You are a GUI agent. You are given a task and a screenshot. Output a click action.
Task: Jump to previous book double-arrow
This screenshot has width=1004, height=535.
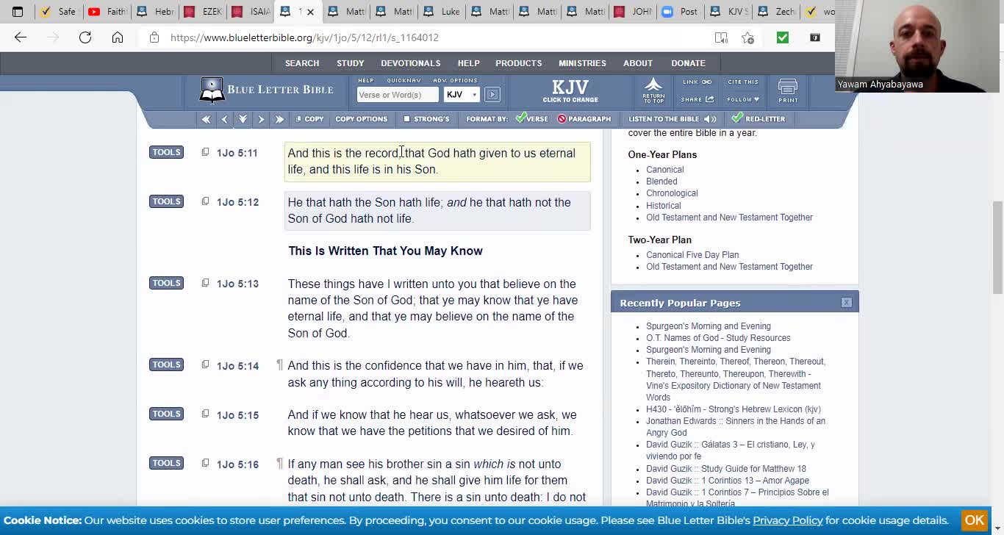pyautogui.click(x=206, y=119)
